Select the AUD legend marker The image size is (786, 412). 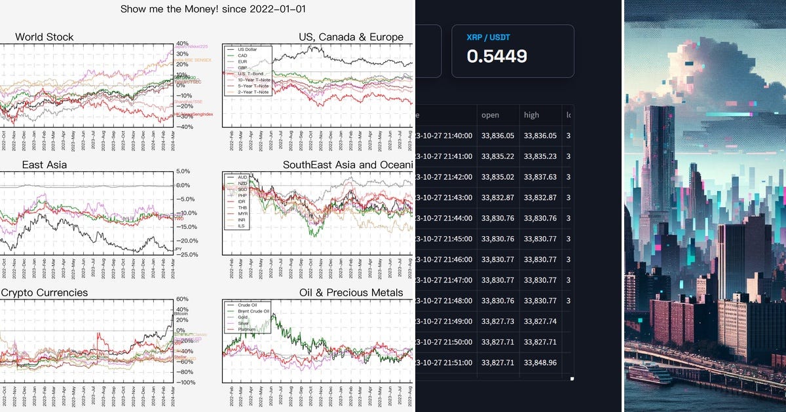(230, 177)
